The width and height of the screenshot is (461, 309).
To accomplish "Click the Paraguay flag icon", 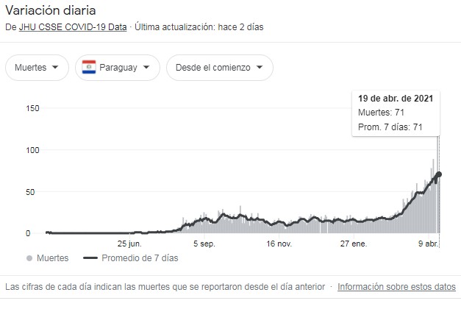I will pyautogui.click(x=90, y=67).
